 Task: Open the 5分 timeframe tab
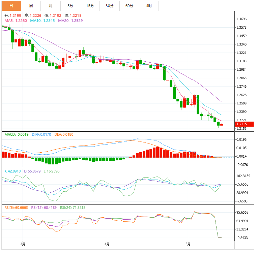70,6
